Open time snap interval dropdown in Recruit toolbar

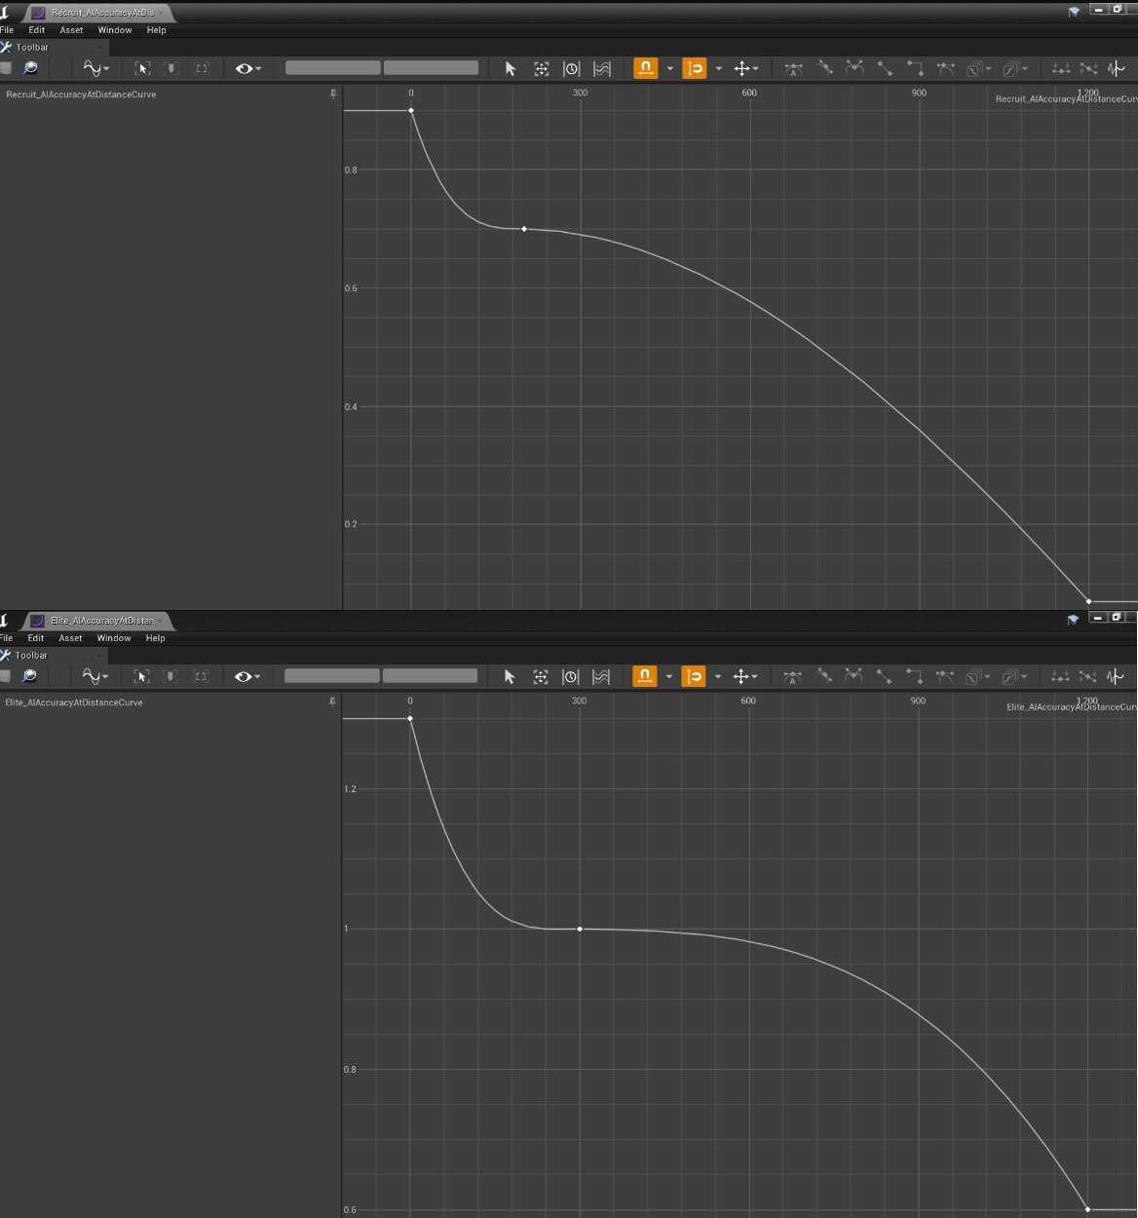[669, 68]
